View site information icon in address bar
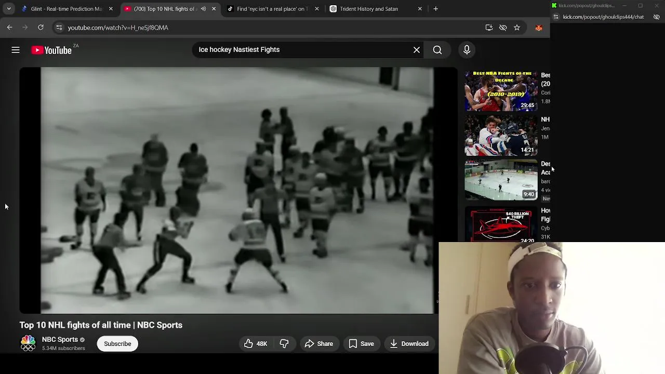Viewport: 665px width, 374px height. [x=59, y=28]
